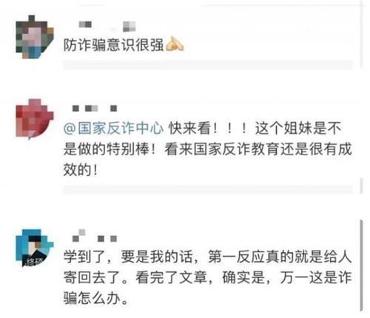The width and height of the screenshot is (370, 318).
Task: Select the blurred username above the @国家反诈中心 comment
Action: 95,108
